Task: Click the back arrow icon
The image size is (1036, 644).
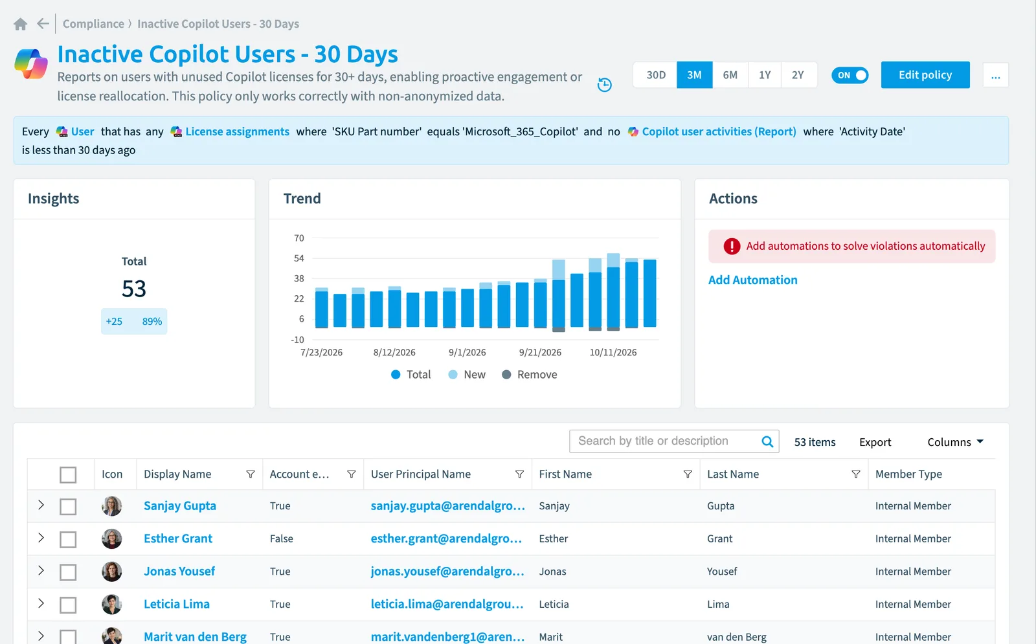Action: [x=43, y=24]
